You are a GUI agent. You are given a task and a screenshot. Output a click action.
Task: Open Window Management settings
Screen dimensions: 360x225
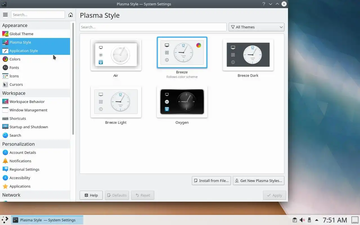[x=35, y=110]
